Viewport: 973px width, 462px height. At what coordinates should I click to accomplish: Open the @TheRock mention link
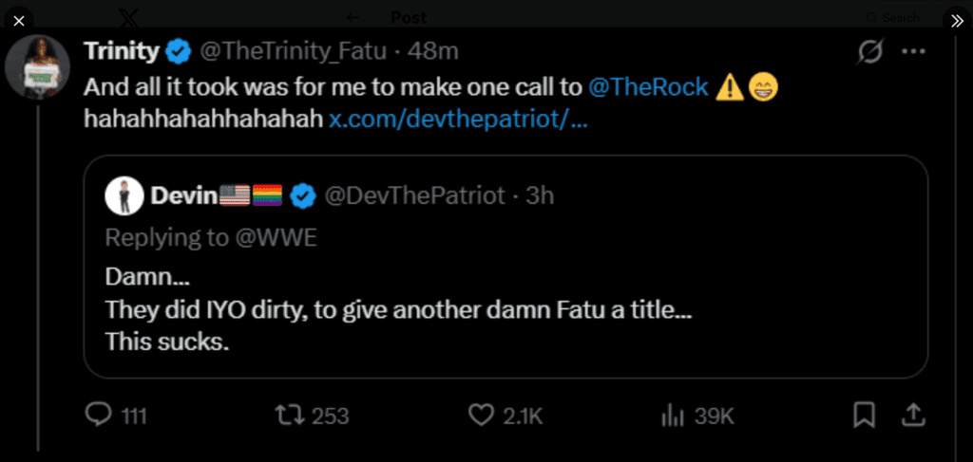[x=648, y=87]
